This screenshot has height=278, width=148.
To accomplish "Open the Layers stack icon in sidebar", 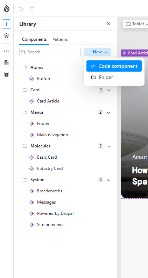I will pyautogui.click(x=7, y=36).
